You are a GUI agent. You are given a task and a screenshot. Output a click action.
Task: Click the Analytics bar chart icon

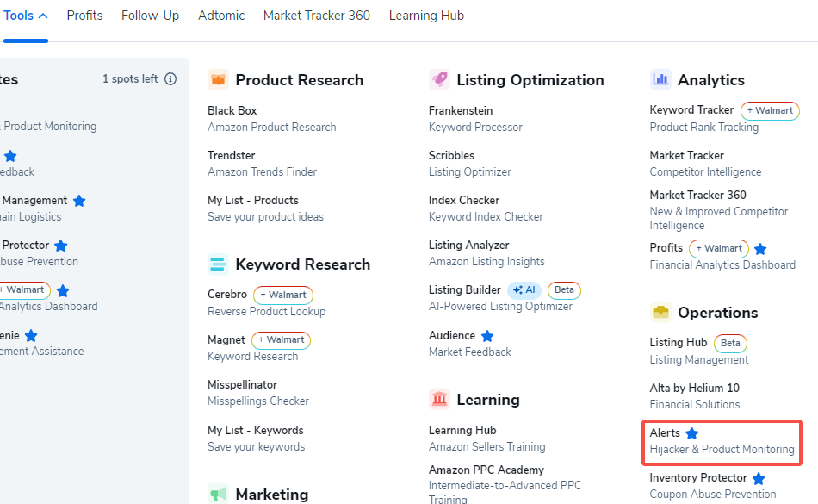point(660,80)
